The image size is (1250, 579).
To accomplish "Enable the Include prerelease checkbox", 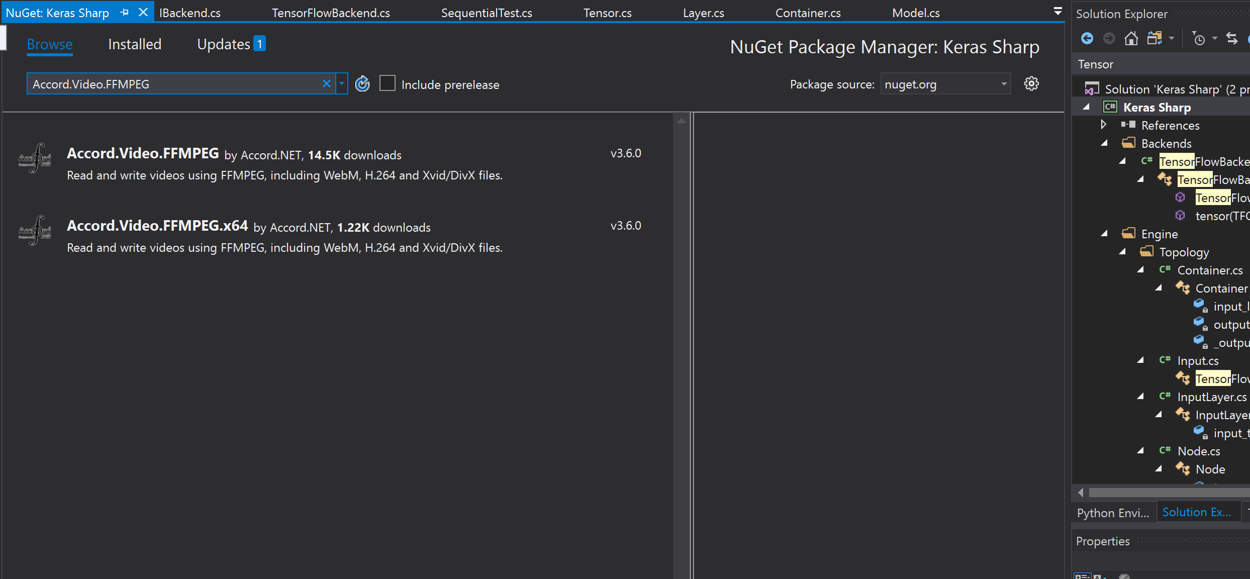I will [387, 83].
